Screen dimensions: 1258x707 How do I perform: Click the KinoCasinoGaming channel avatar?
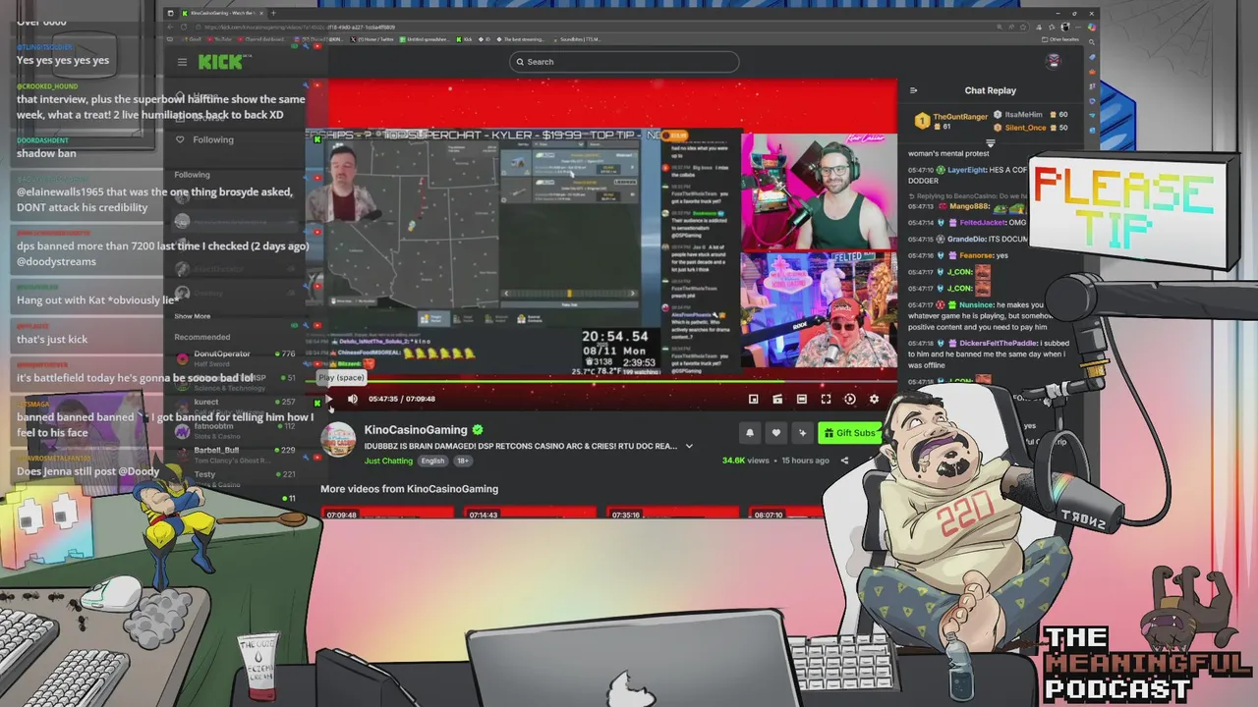[338, 440]
